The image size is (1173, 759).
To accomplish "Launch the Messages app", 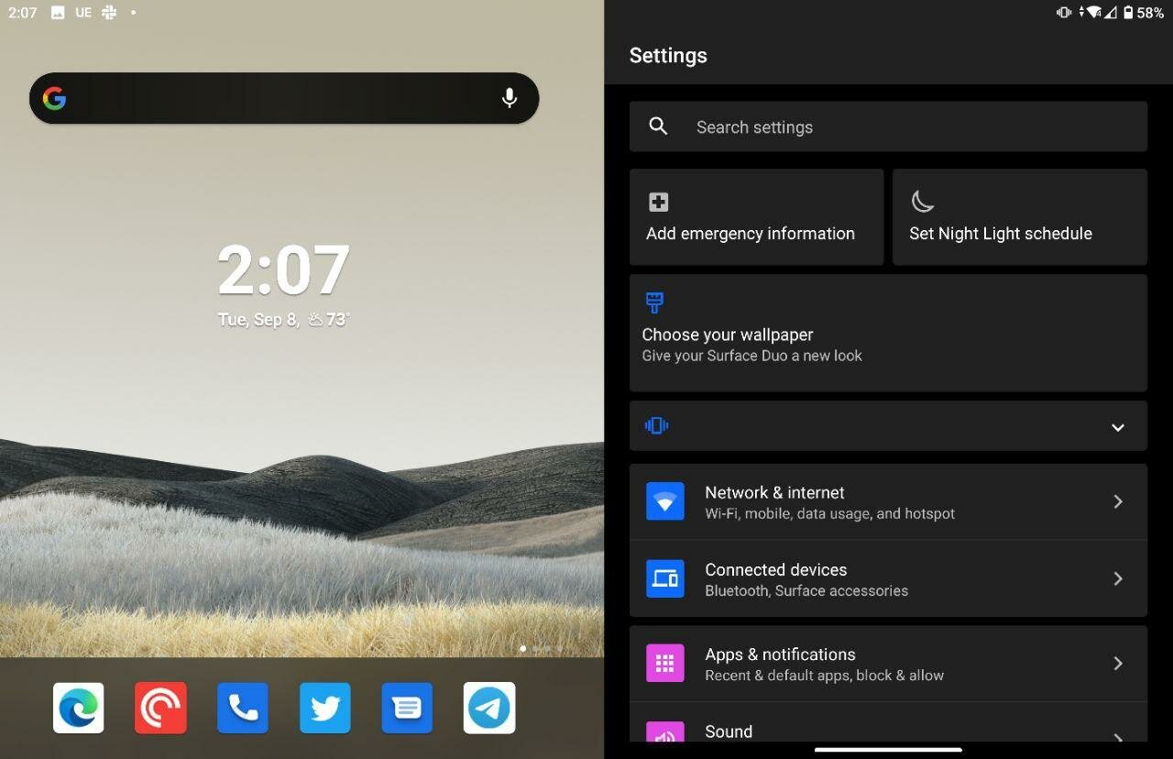I will point(408,708).
